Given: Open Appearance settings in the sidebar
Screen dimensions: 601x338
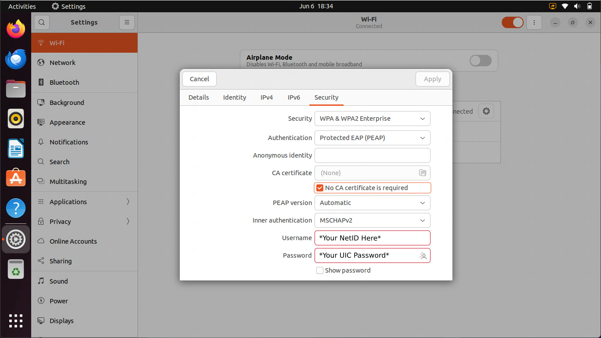Looking at the screenshot, I should (x=84, y=122).
